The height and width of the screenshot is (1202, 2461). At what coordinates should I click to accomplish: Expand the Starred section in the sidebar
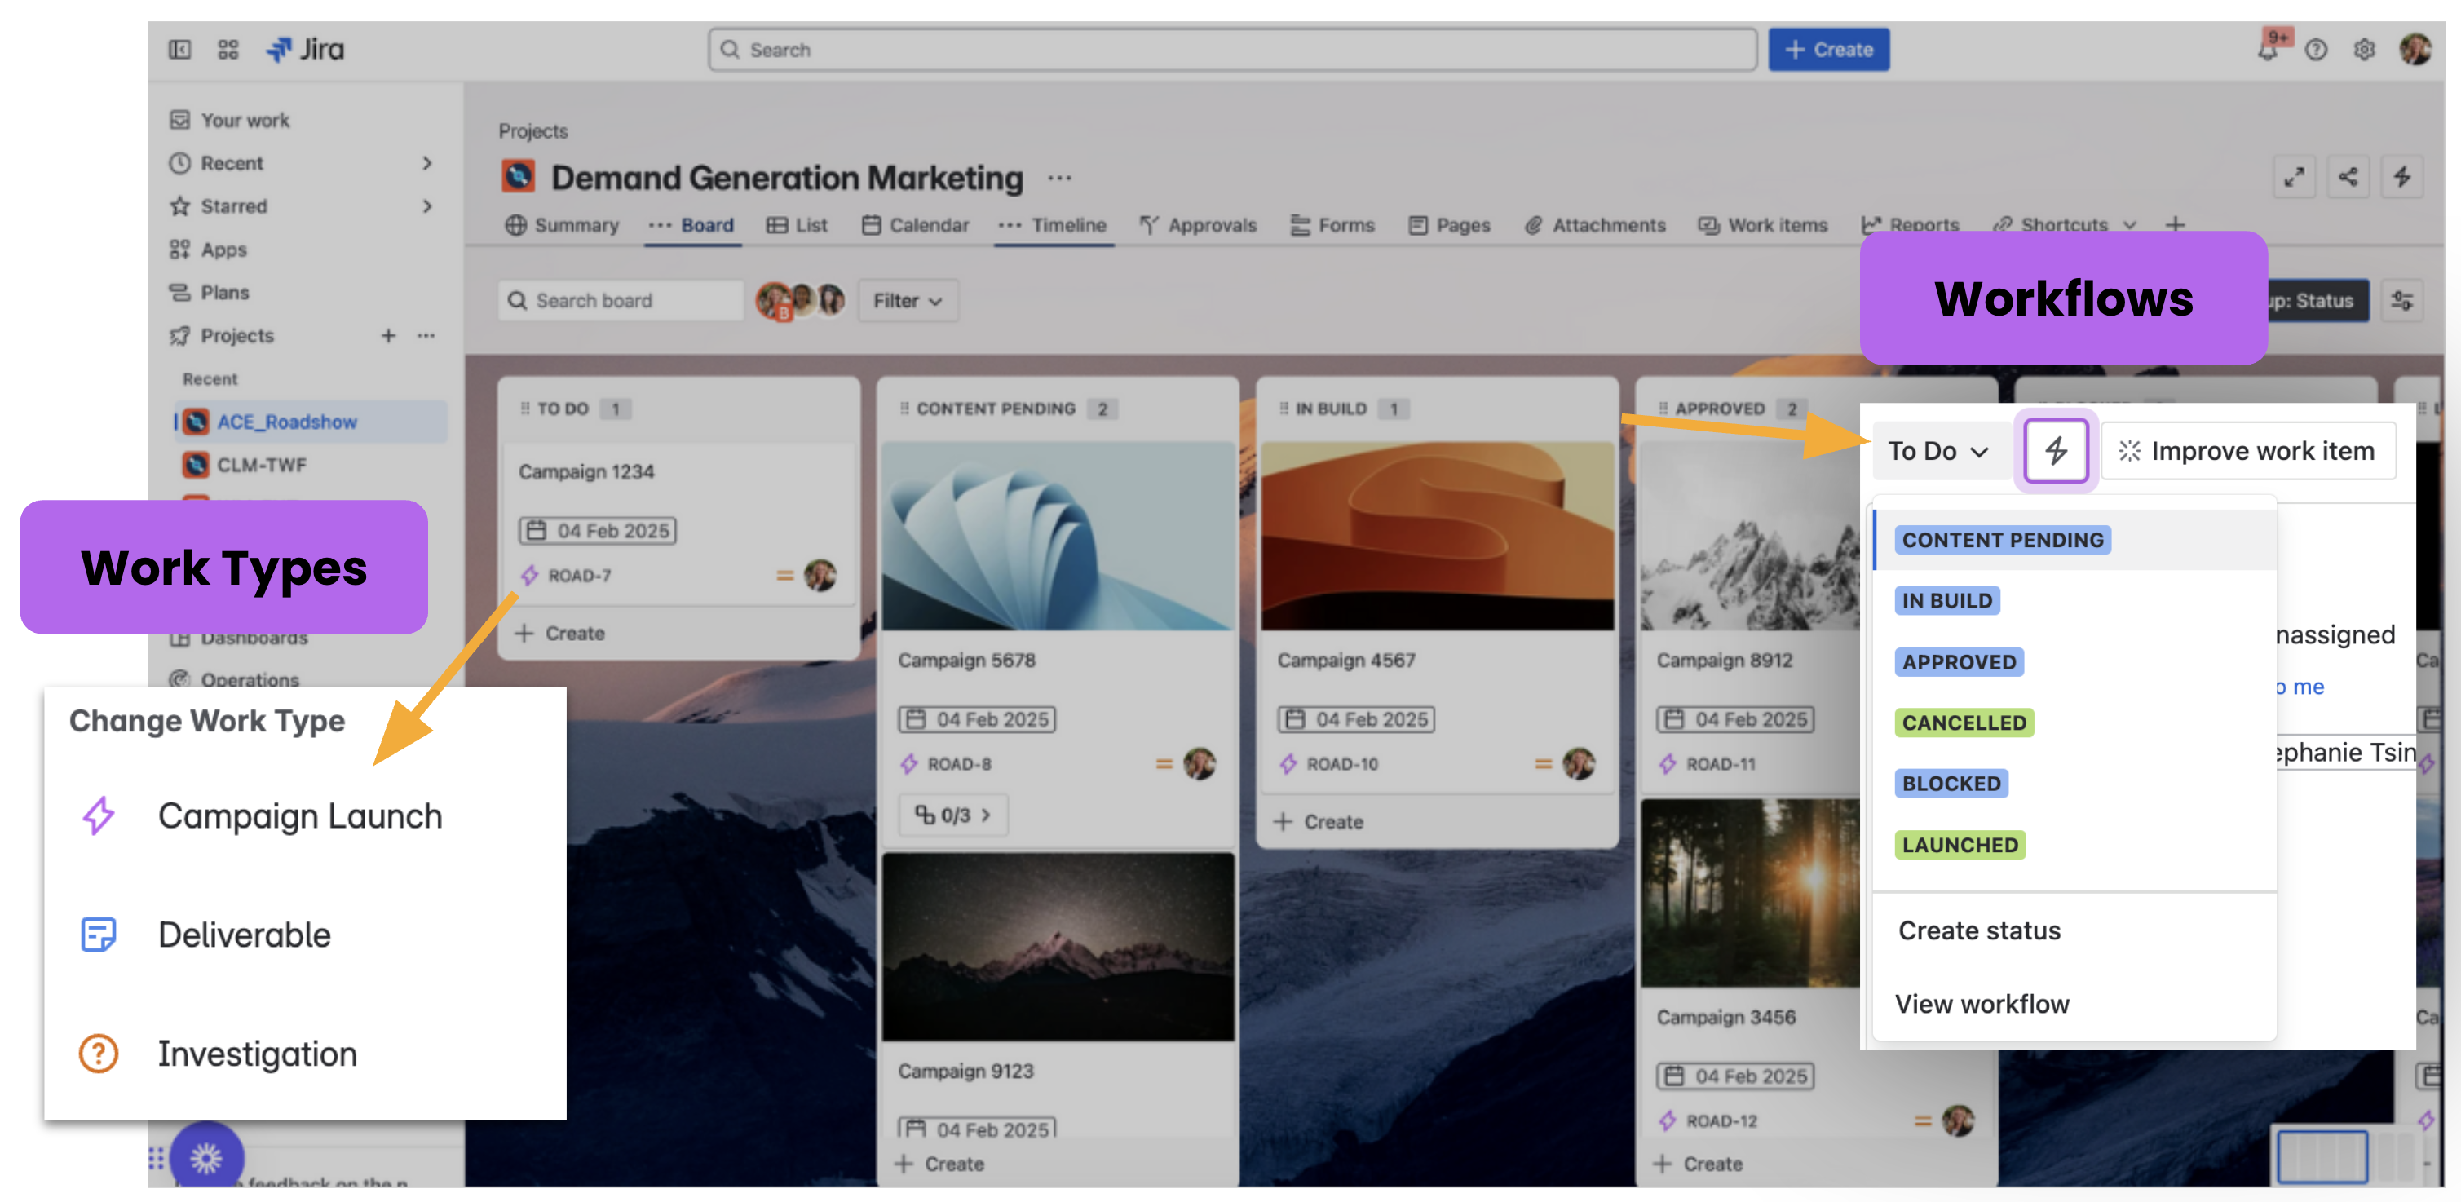click(x=427, y=206)
